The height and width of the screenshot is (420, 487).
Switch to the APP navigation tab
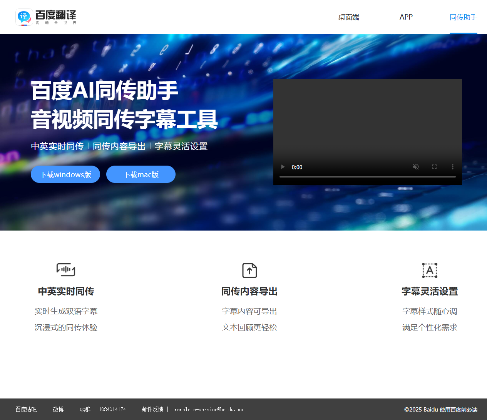click(406, 17)
